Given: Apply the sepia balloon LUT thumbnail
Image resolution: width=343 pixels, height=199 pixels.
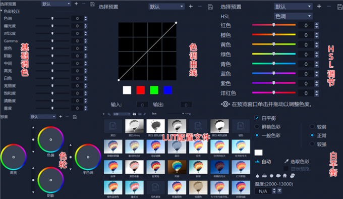Looking at the screenshot, I should pos(198,187).
